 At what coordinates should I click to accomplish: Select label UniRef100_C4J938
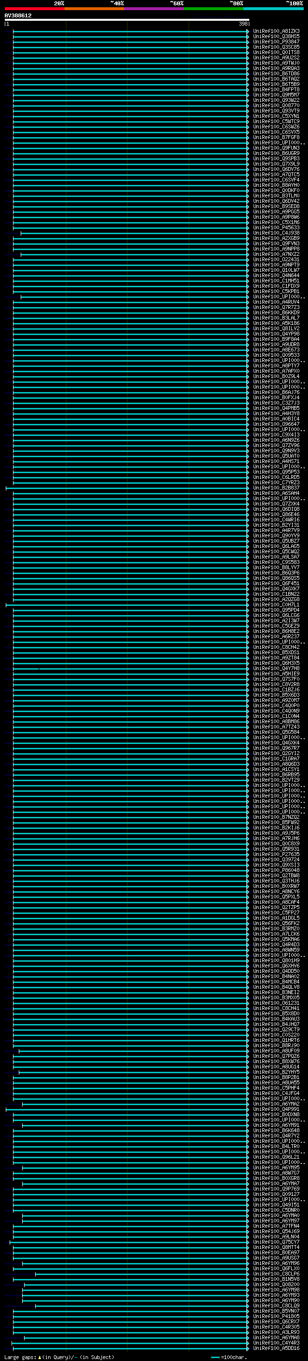[276, 233]
